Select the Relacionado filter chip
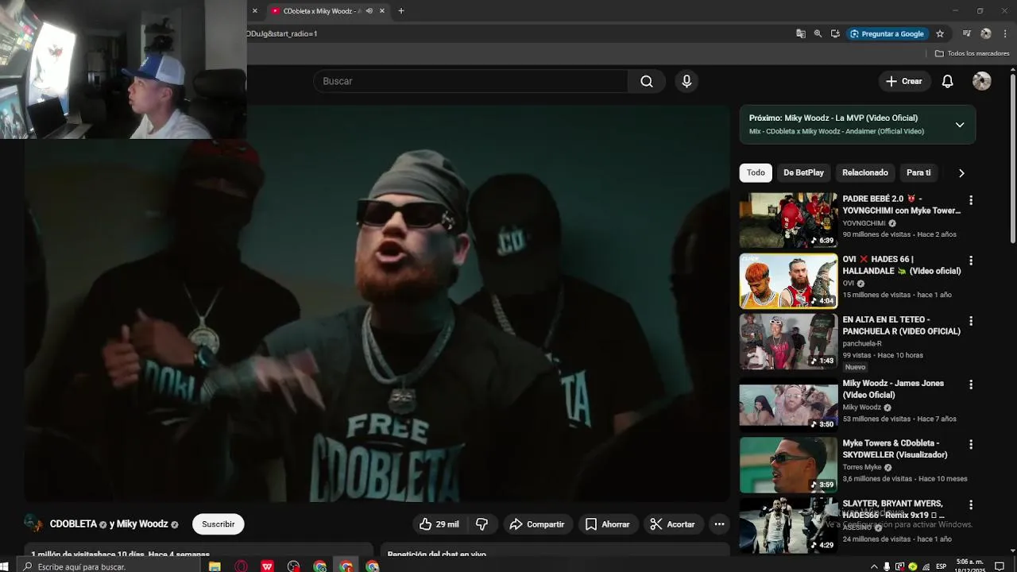 coord(865,172)
